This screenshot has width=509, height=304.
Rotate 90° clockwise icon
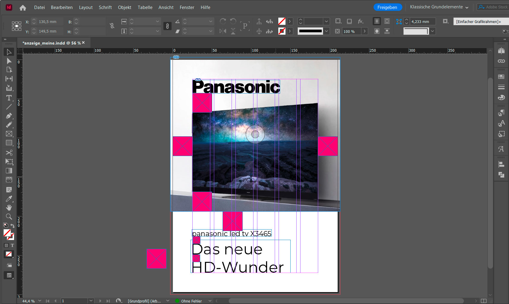[x=223, y=21]
